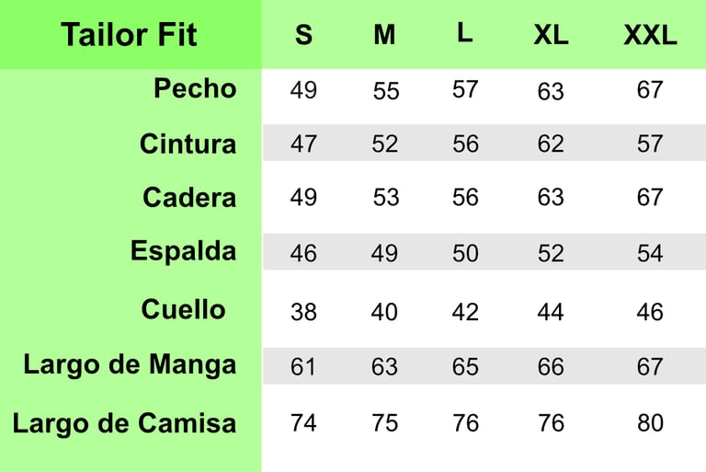Viewport: 706px width, 472px height.
Task: Click Largo de Manga value 61
Action: tap(303, 366)
